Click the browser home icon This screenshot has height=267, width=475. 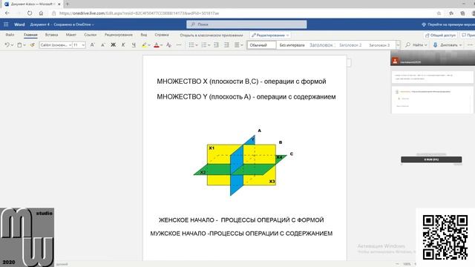click(x=41, y=13)
